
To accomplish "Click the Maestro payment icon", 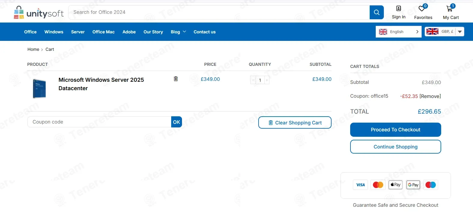I will [431, 185].
